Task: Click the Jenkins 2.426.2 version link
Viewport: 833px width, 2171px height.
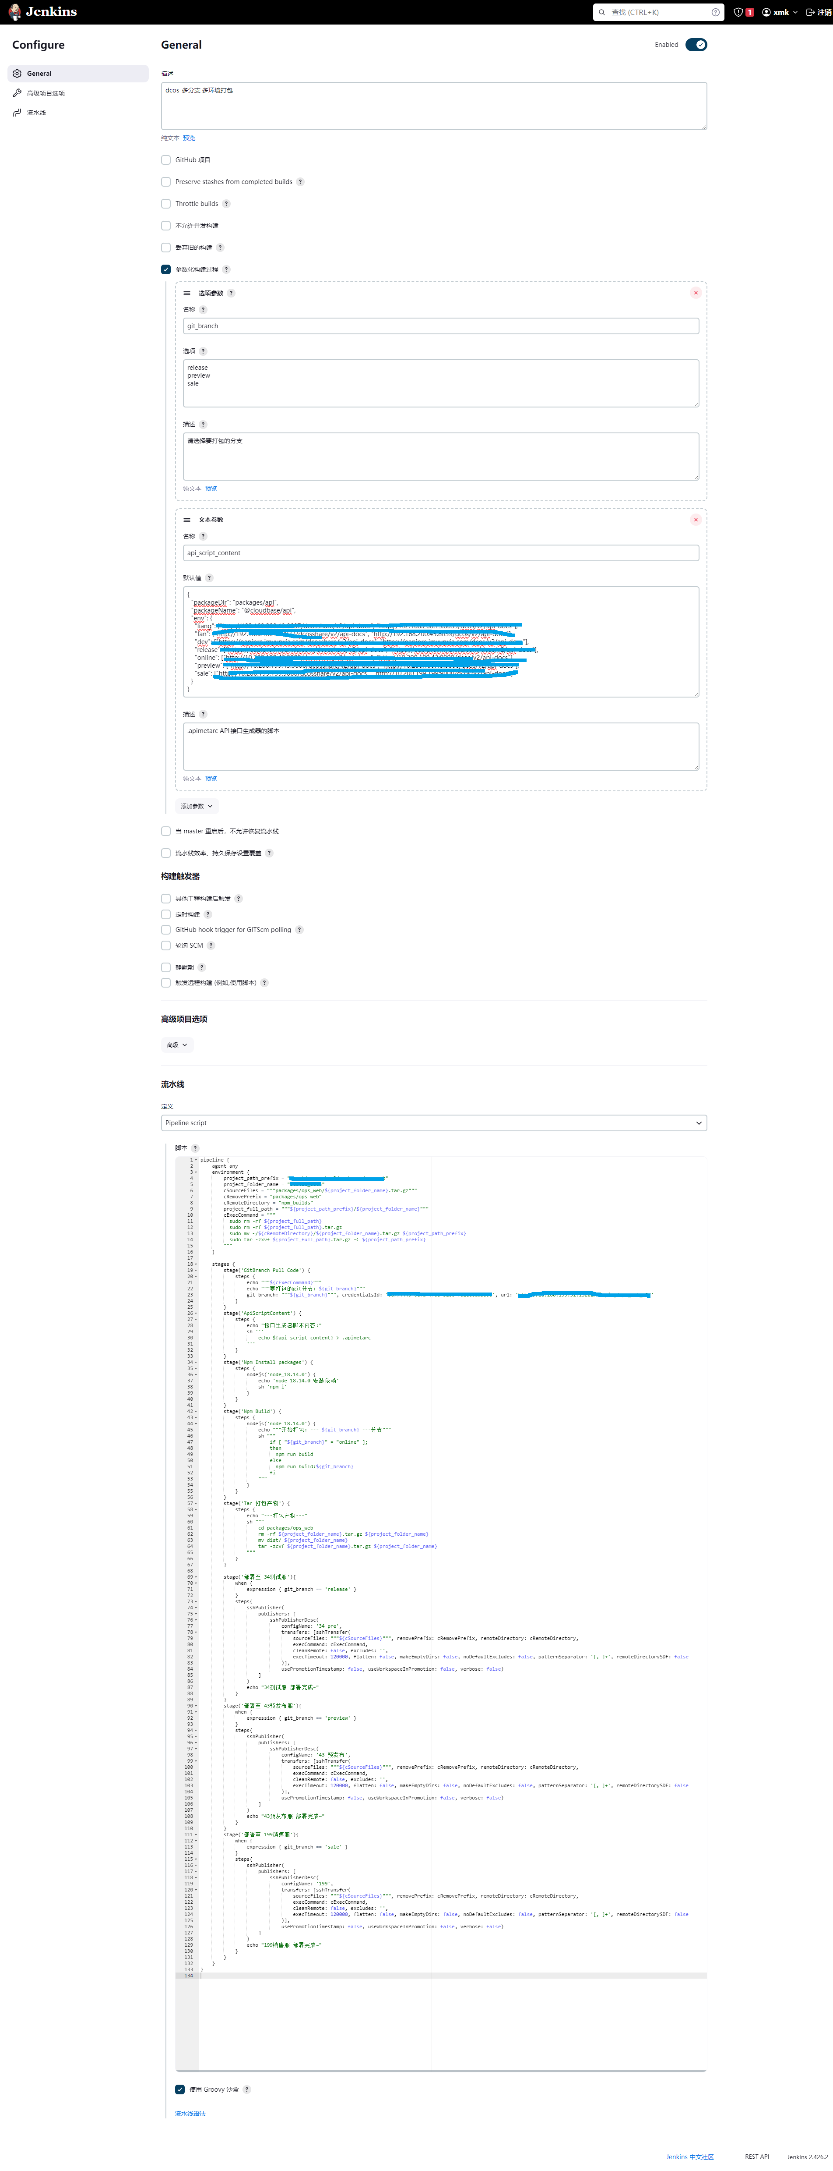Action: click(x=808, y=2157)
